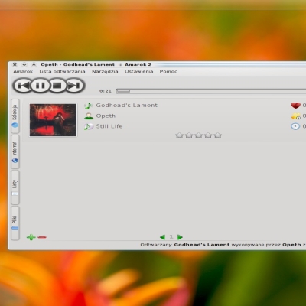Viewport: 306px width, 306px height.
Task: Click the 0:21 elapsed time label
Action: tap(106, 91)
